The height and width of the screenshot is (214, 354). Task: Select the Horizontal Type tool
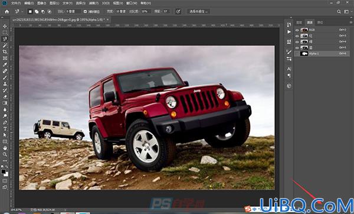click(x=5, y=129)
